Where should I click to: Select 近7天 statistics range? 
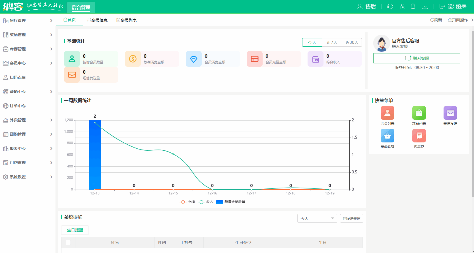(332, 42)
